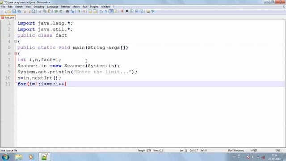
Task: Play back the recorded macro
Action: coord(132,11)
